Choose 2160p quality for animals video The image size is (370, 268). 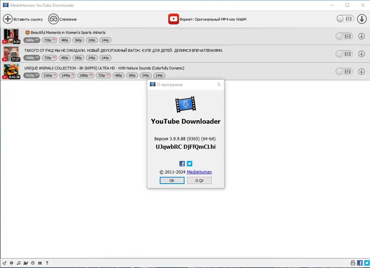click(49, 75)
